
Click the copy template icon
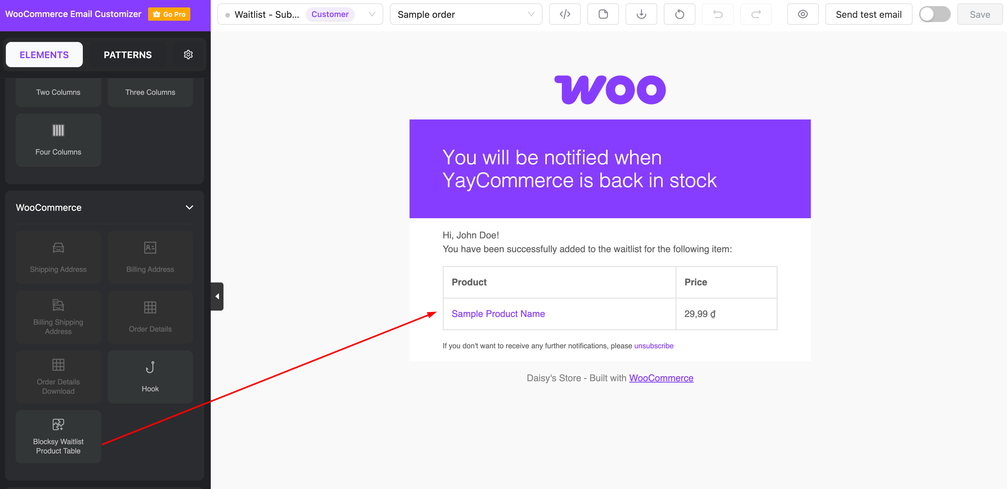[x=603, y=14]
